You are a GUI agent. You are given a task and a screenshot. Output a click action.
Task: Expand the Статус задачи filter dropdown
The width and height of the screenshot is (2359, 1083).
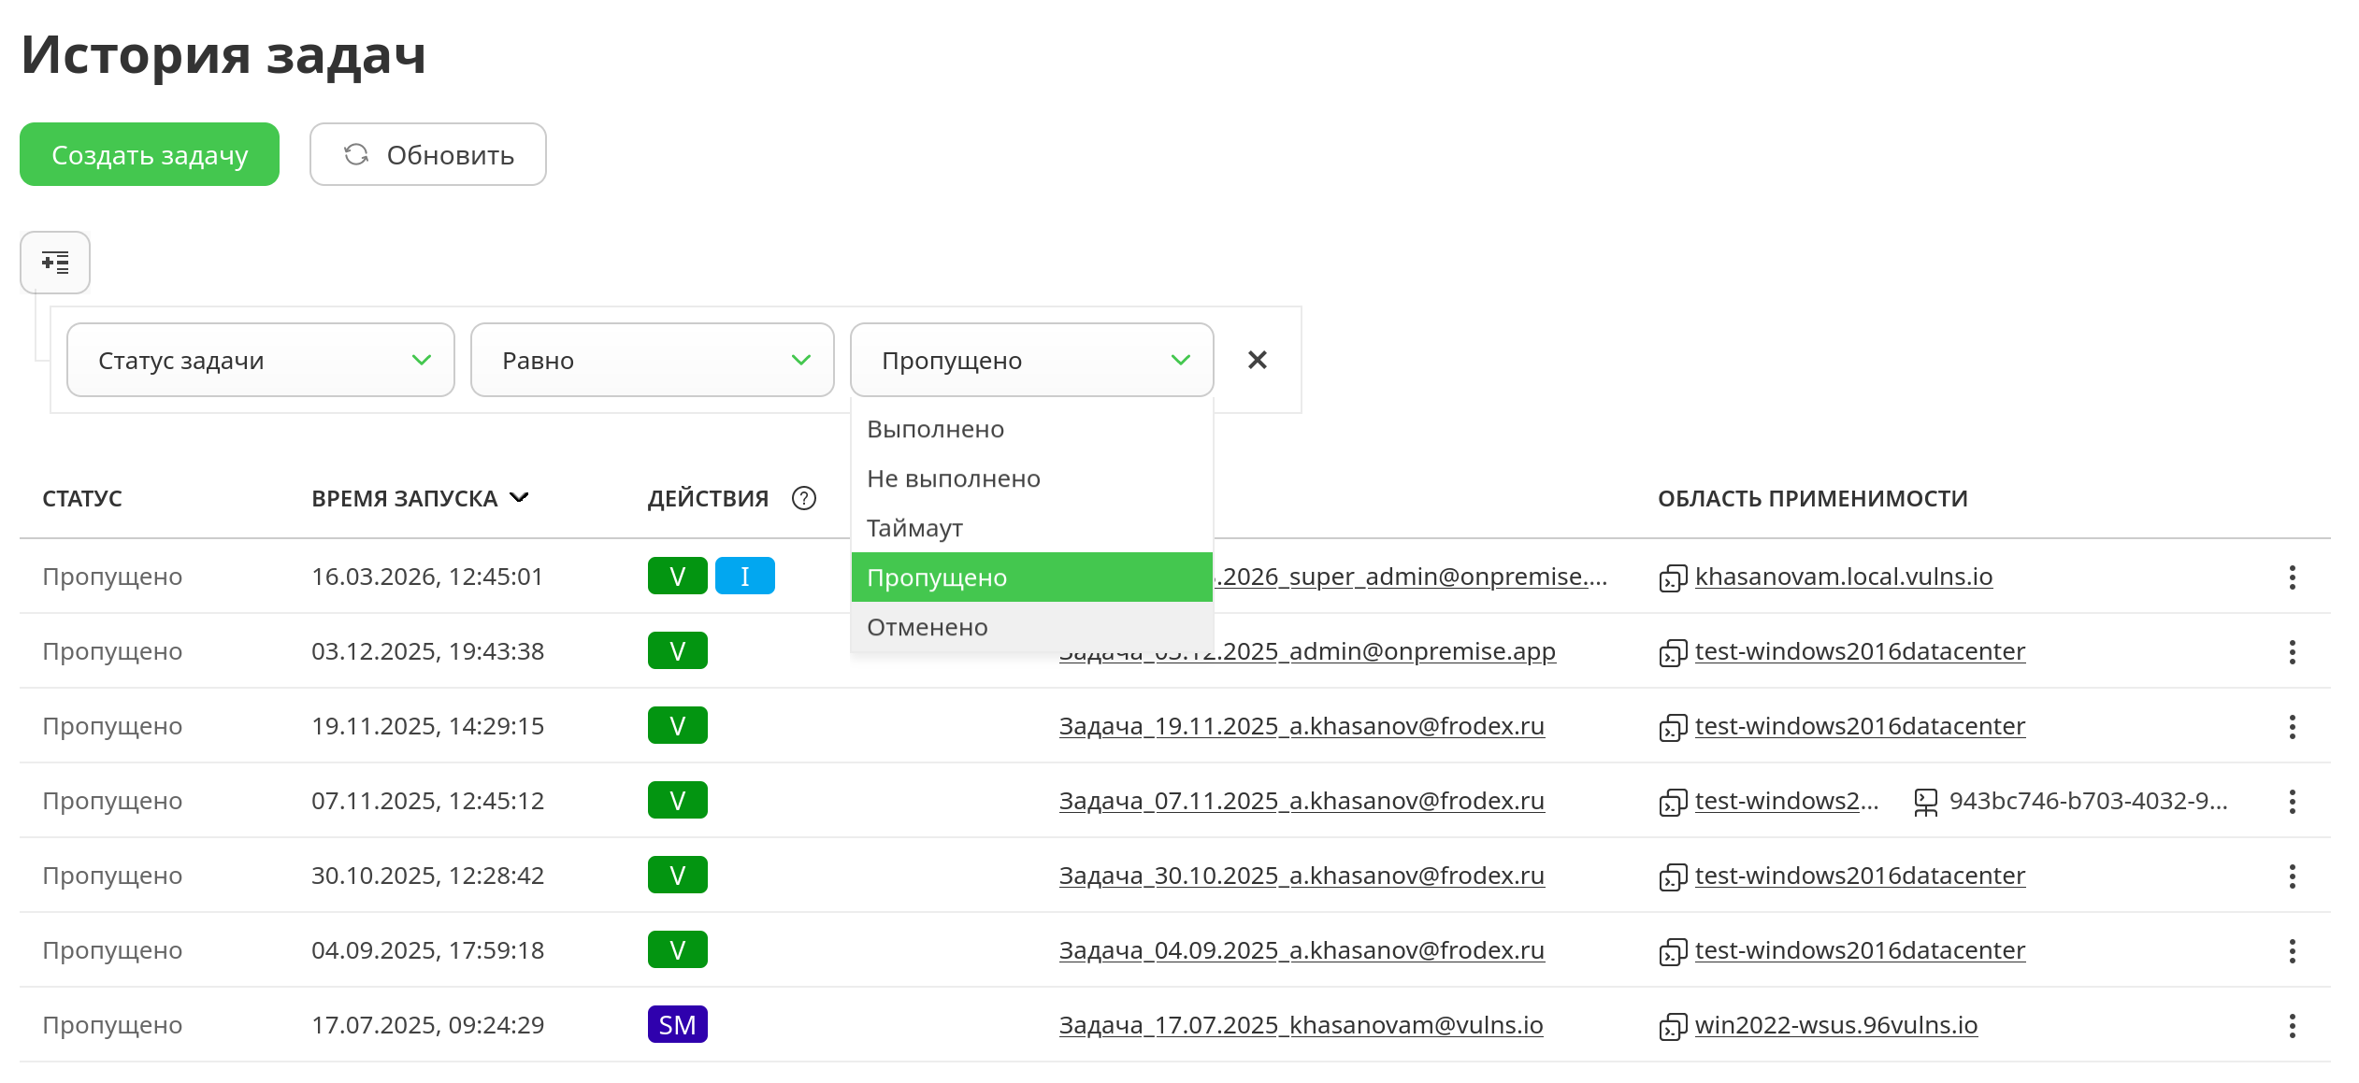(260, 360)
